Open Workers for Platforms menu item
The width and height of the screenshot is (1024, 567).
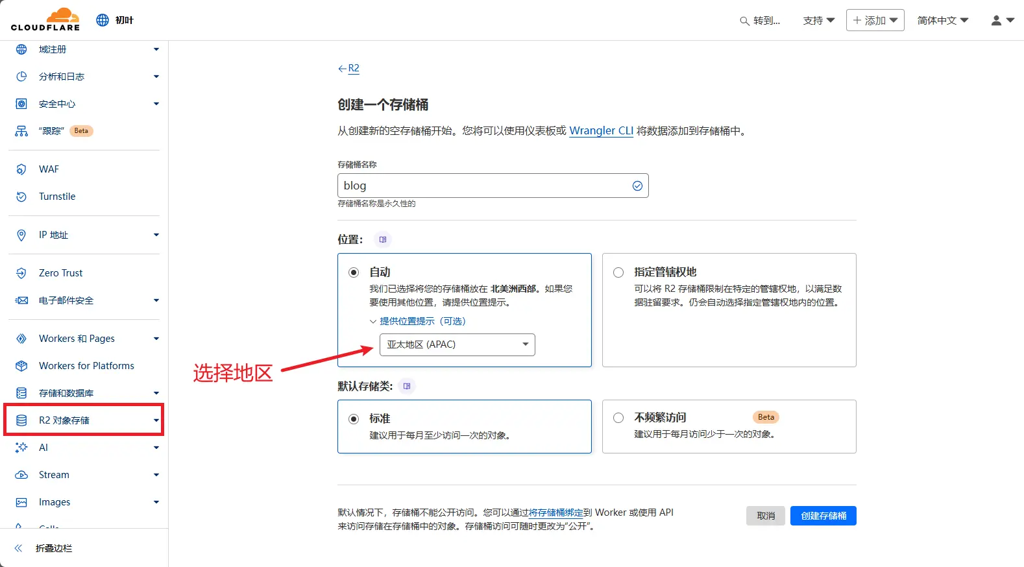tap(86, 366)
